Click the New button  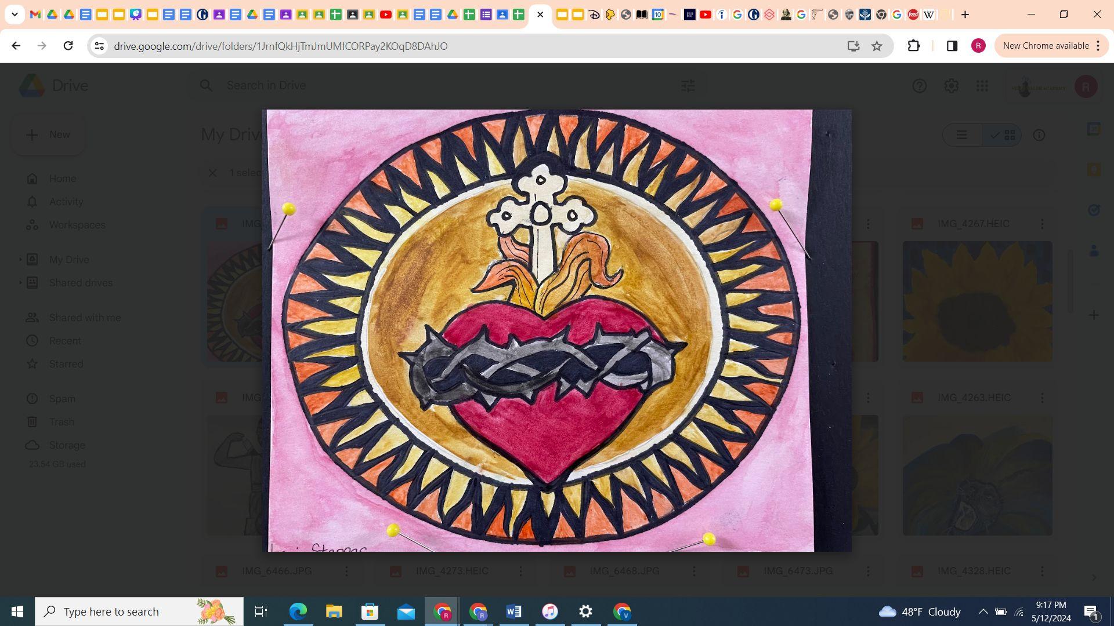pos(49,134)
